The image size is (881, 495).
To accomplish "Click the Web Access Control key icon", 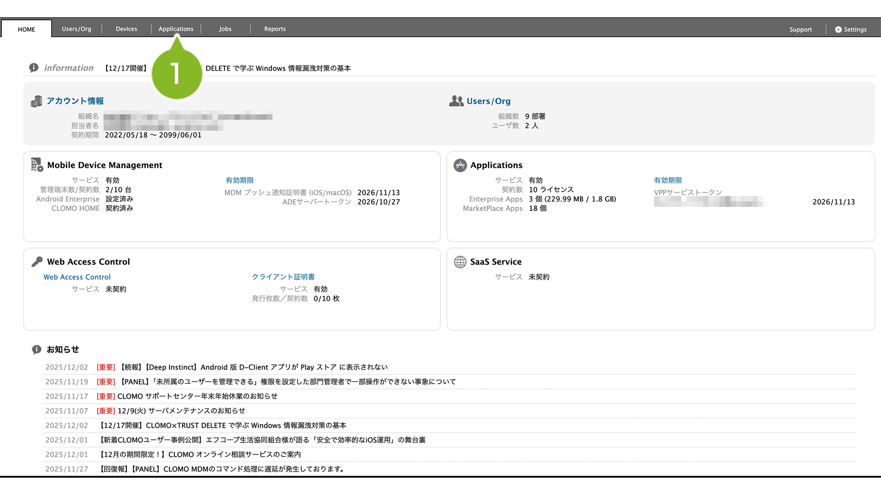I will coord(37,262).
